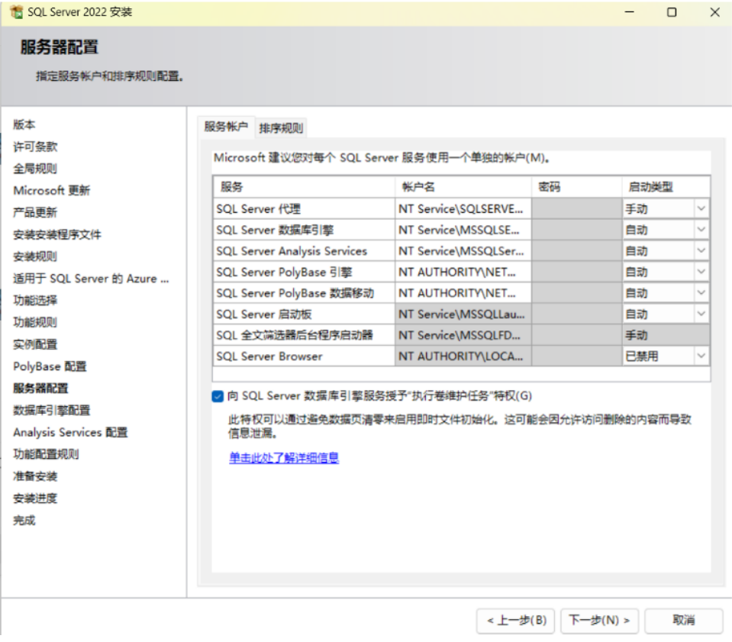Edit account name for PolyBase 数据移动 row

[463, 292]
